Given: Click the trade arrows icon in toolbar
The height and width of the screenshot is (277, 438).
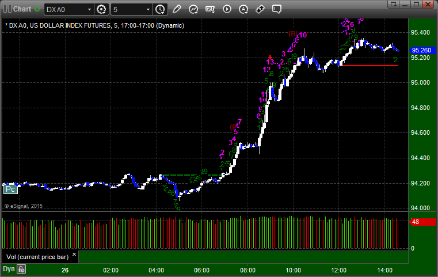Looking at the screenshot, I should (x=260, y=9).
